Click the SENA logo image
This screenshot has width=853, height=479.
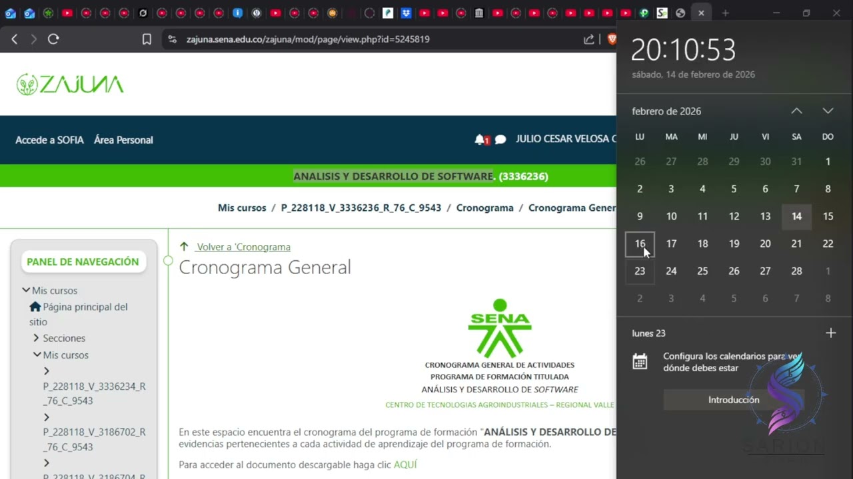[499, 327]
